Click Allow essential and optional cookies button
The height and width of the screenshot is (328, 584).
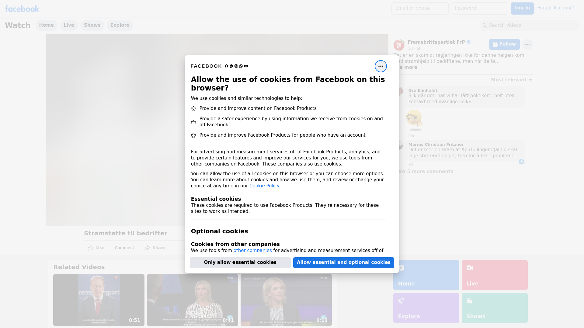tap(344, 263)
